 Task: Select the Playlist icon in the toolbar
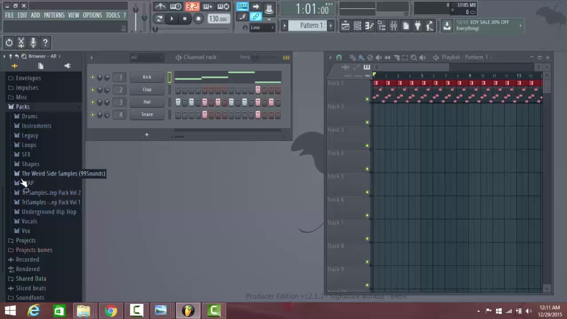tap(345, 25)
